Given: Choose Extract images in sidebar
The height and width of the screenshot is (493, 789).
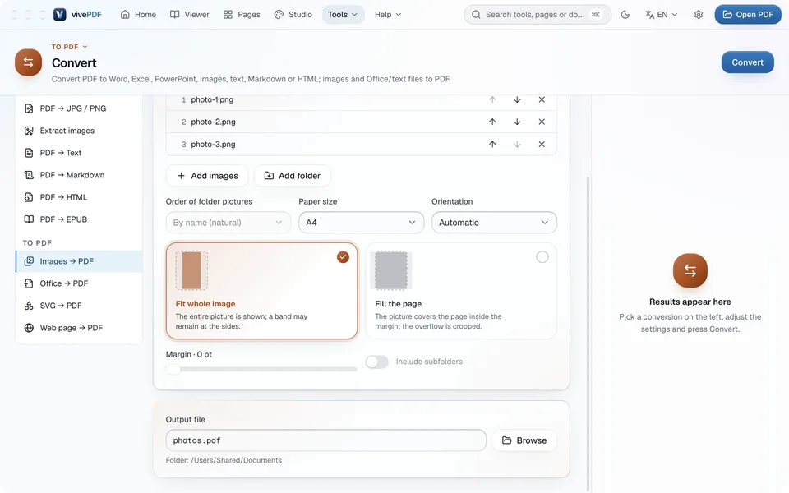Looking at the screenshot, I should pyautogui.click(x=79, y=131).
